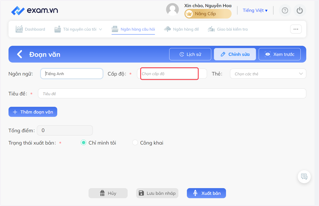
Task: Click the Tài nguyên của tôi folder icon
Action: (x=57, y=29)
